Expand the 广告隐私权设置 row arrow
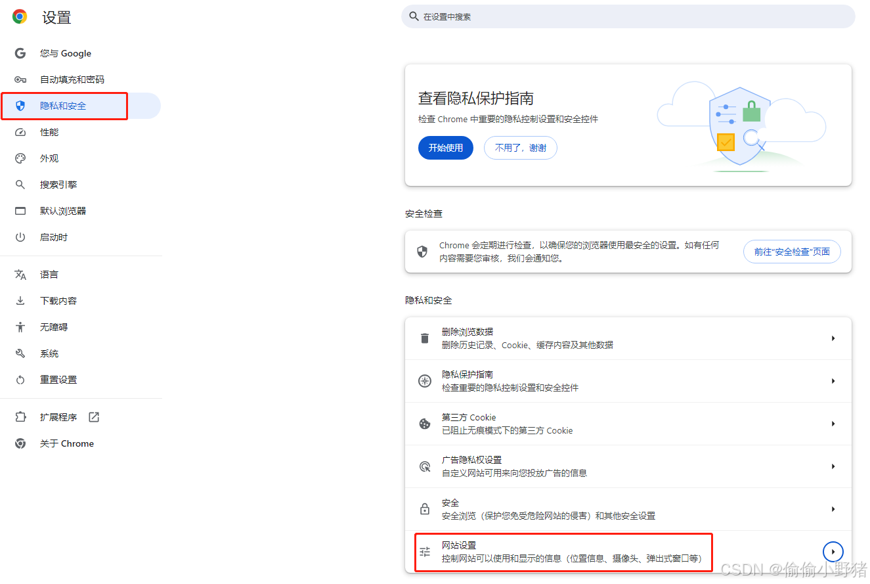The width and height of the screenshot is (870, 584). [833, 466]
